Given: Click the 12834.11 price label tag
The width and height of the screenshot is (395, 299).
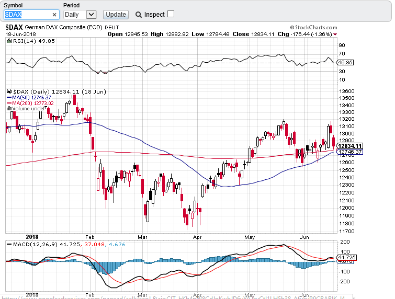Looking at the screenshot, I should tap(350, 146).
